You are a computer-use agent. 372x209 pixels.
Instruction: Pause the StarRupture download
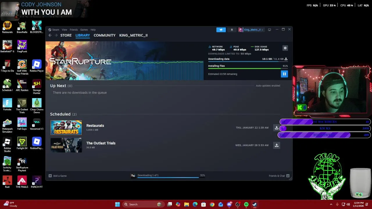click(x=284, y=74)
